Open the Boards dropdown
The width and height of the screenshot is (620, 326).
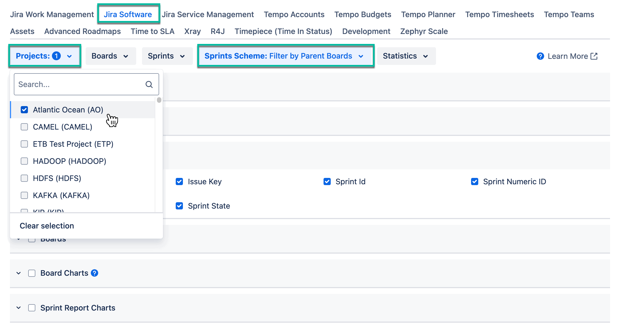click(111, 56)
